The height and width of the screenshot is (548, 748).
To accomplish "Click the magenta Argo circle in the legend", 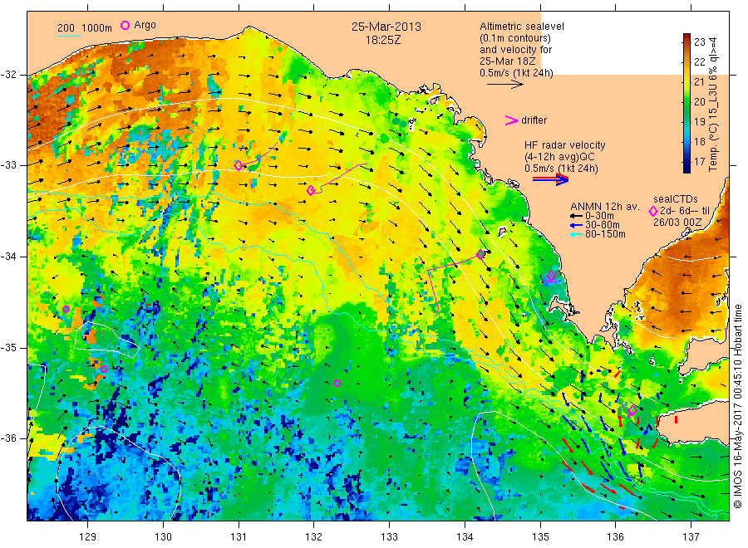I will pyautogui.click(x=125, y=25).
